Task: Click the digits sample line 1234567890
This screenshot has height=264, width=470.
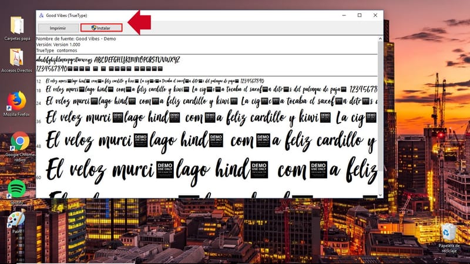Action: coord(99,69)
